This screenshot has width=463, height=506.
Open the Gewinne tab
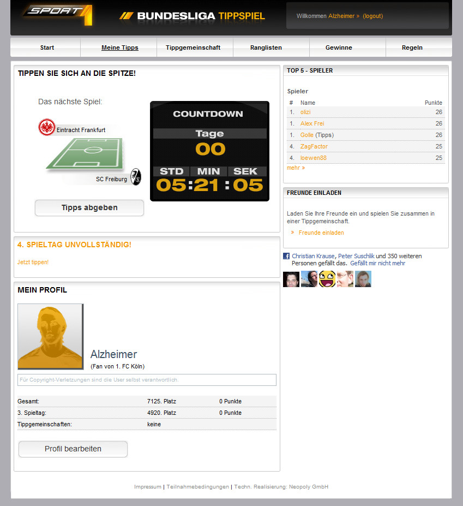click(x=339, y=47)
